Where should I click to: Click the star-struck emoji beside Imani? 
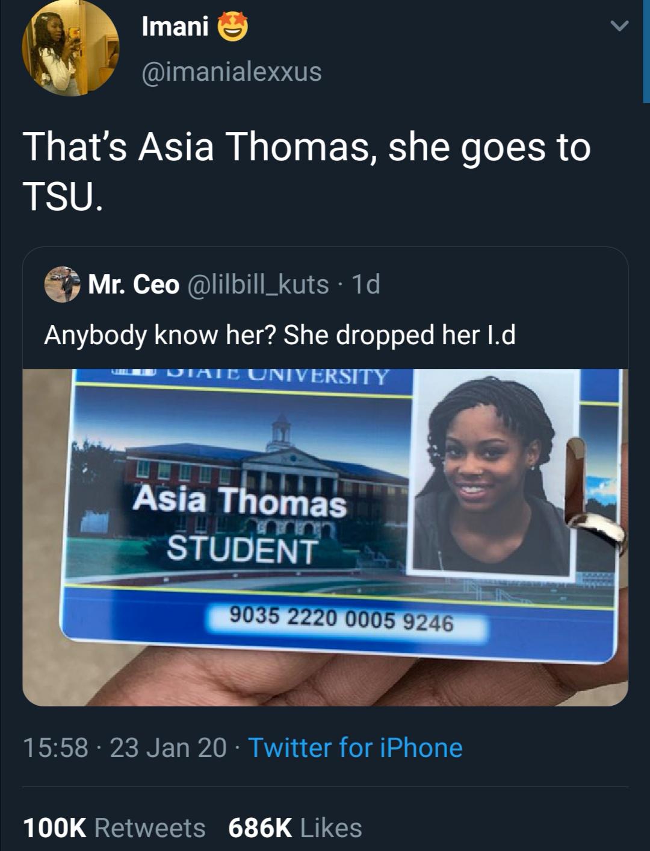tap(232, 27)
